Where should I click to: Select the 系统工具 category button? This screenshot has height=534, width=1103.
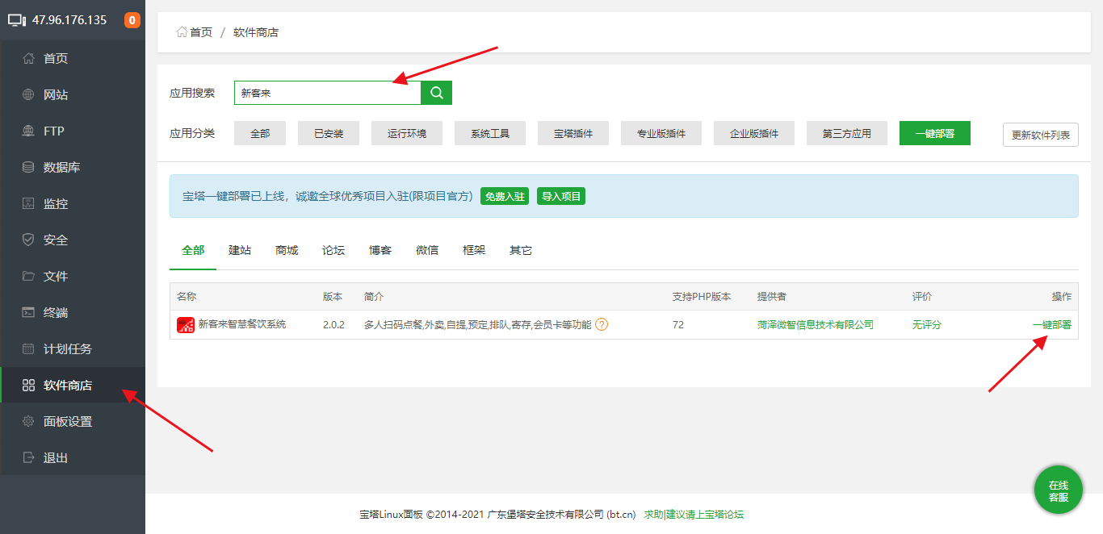point(490,133)
